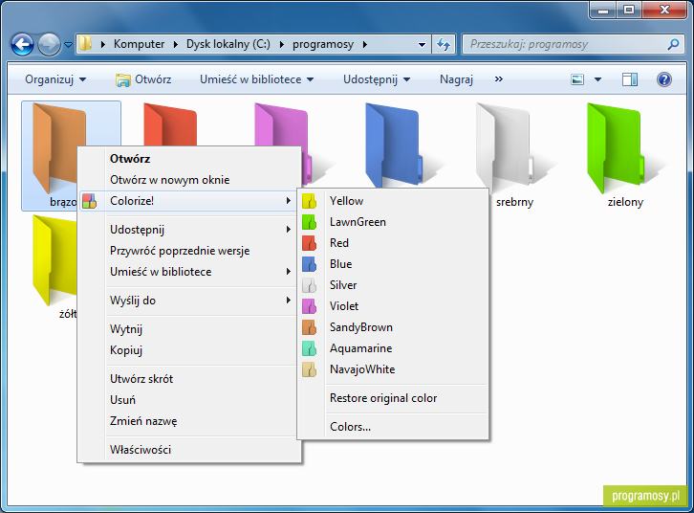The height and width of the screenshot is (513, 694).
Task: Click the Violet color label
Action: 344,306
